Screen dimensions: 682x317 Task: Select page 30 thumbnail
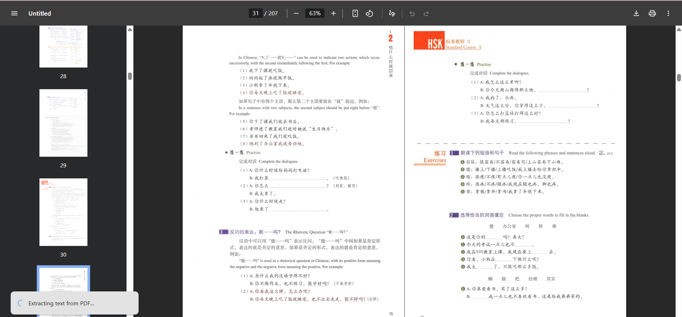coord(63,212)
